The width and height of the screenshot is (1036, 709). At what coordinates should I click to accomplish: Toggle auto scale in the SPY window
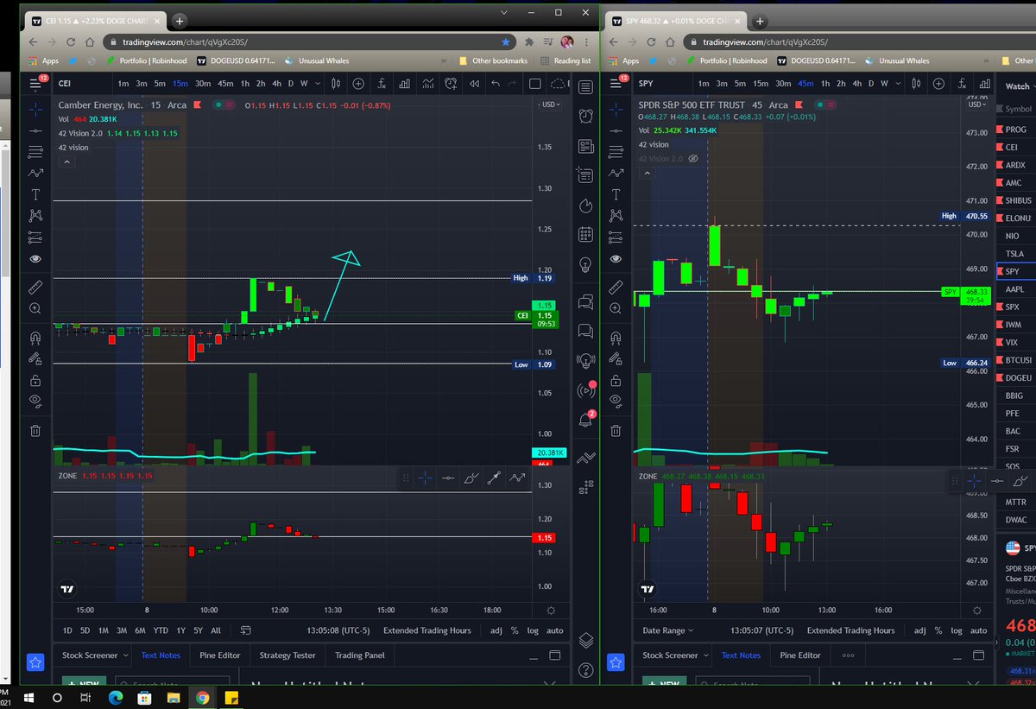click(x=978, y=630)
